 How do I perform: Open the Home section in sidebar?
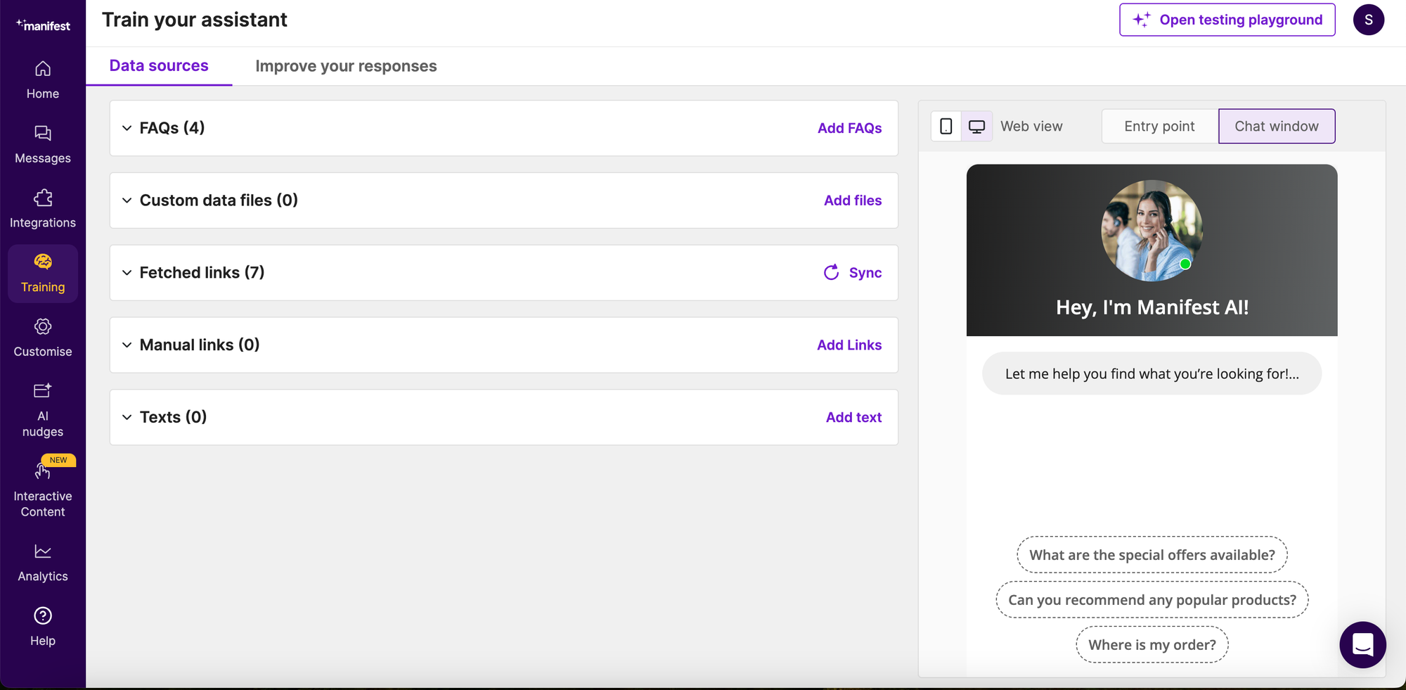pos(42,77)
